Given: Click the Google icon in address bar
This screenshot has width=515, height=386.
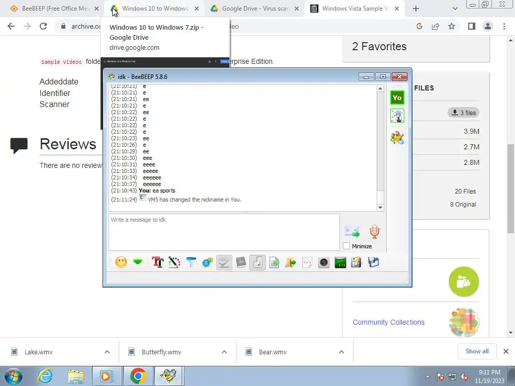Looking at the screenshot, I should [419, 26].
